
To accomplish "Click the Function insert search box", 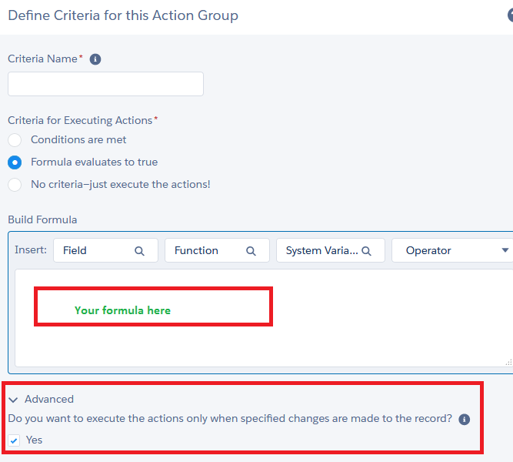I will tap(208, 251).
